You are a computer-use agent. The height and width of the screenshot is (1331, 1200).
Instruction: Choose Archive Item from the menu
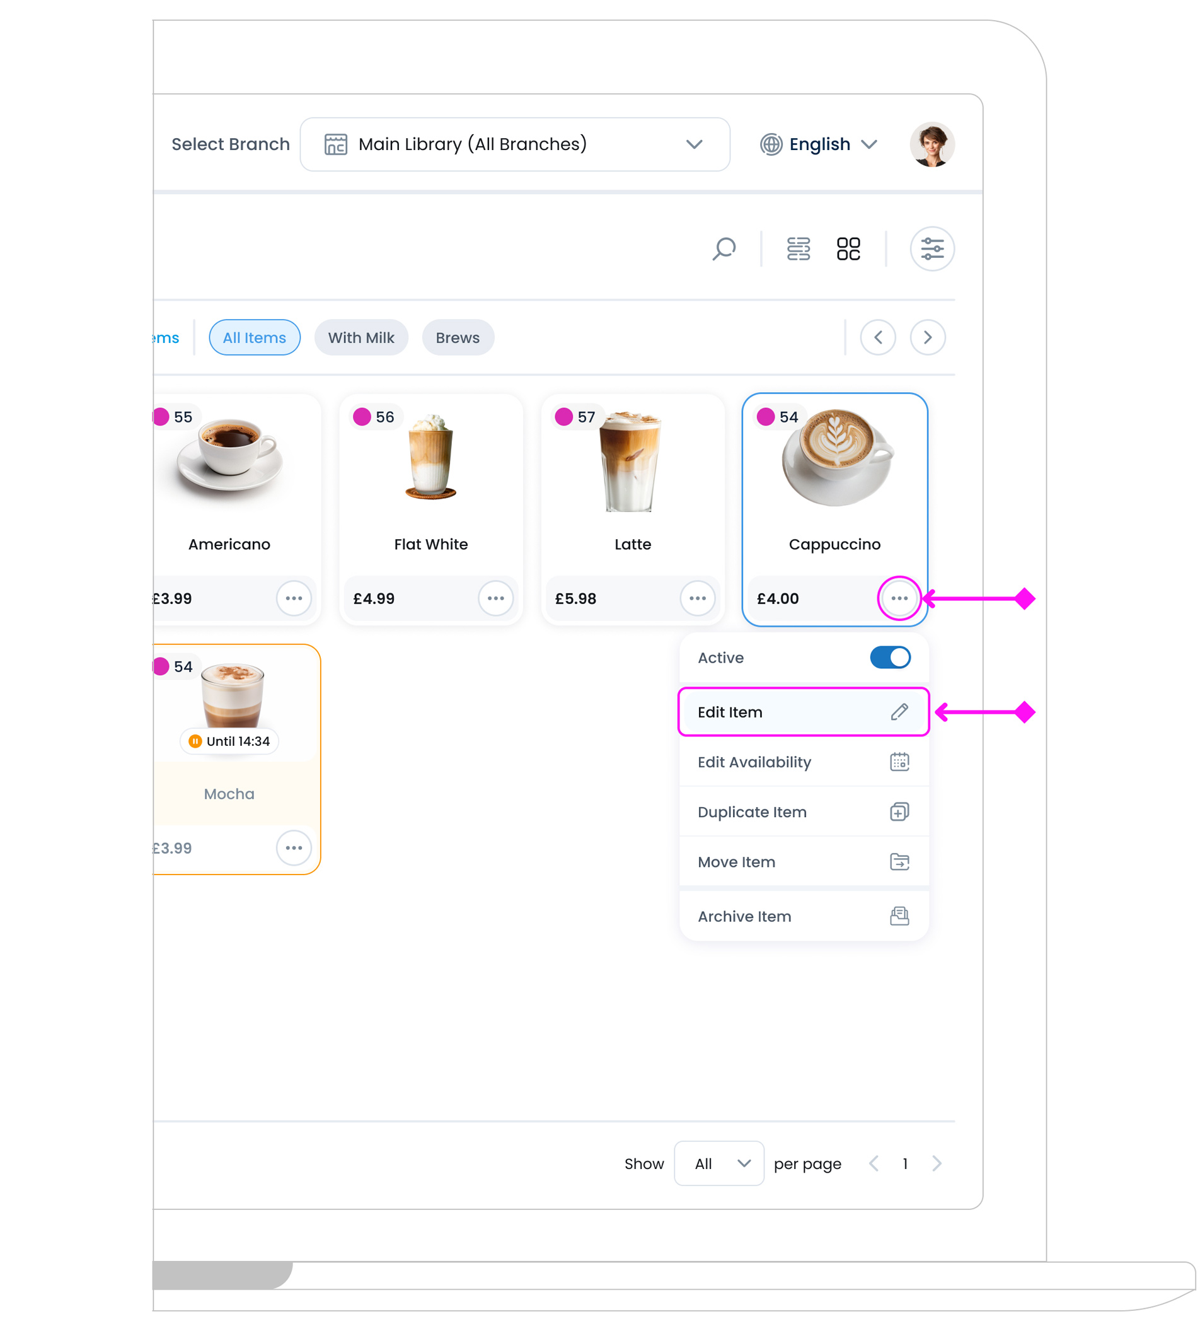tap(803, 916)
